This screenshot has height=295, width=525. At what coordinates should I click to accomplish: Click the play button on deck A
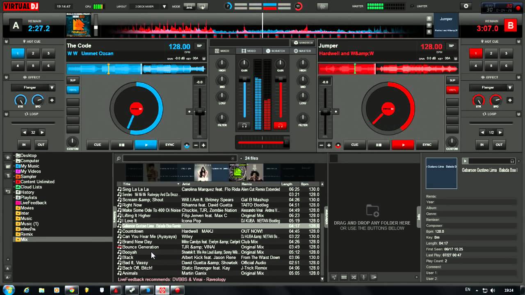(146, 145)
